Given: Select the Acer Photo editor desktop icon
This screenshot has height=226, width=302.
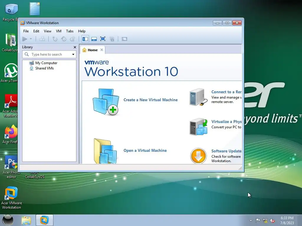Looking at the screenshot, I should tap(11, 167).
